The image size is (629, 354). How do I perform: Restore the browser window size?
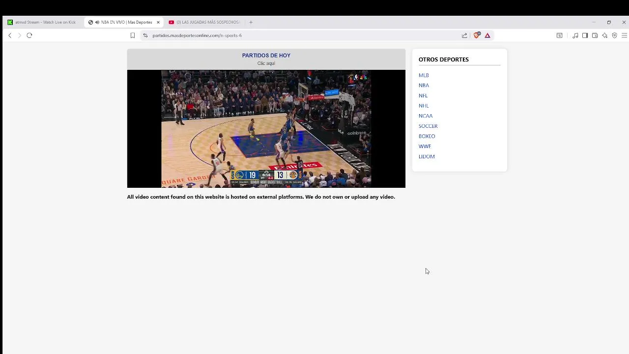tap(609, 22)
